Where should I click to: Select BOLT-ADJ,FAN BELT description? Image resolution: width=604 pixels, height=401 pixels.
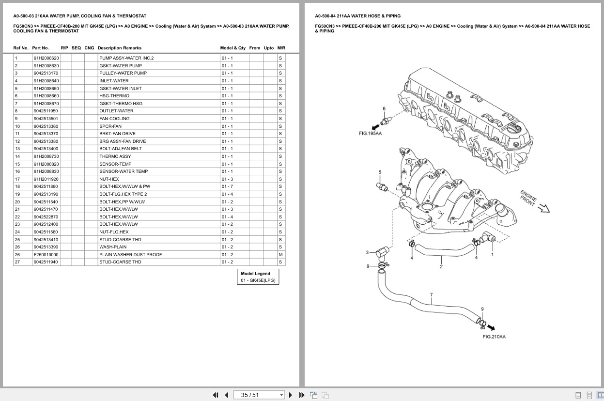[x=120, y=149]
